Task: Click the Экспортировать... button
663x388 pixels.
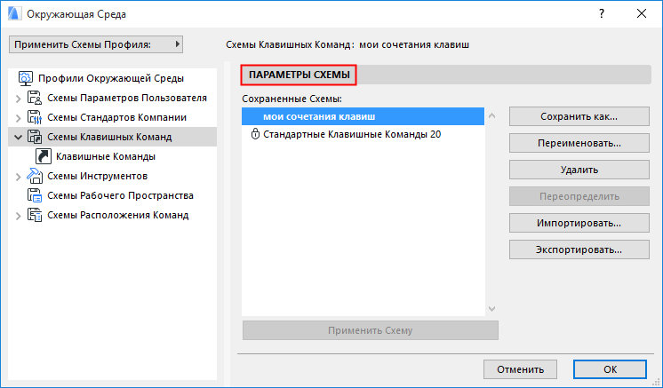Action: (579, 249)
